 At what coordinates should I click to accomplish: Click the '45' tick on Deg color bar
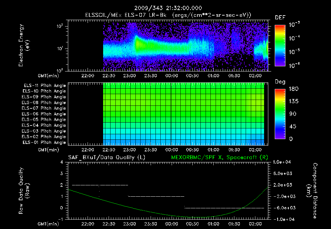[x=293, y=126]
